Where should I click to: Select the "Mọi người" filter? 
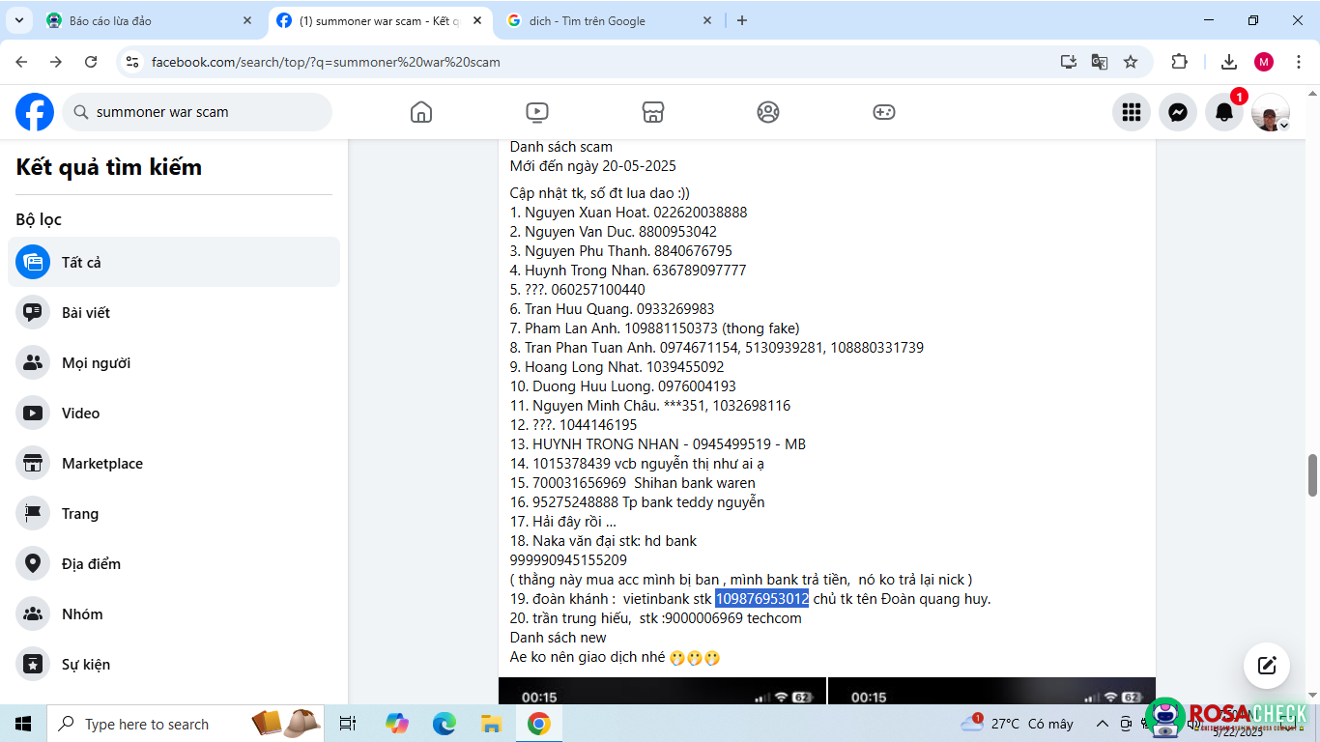[96, 363]
